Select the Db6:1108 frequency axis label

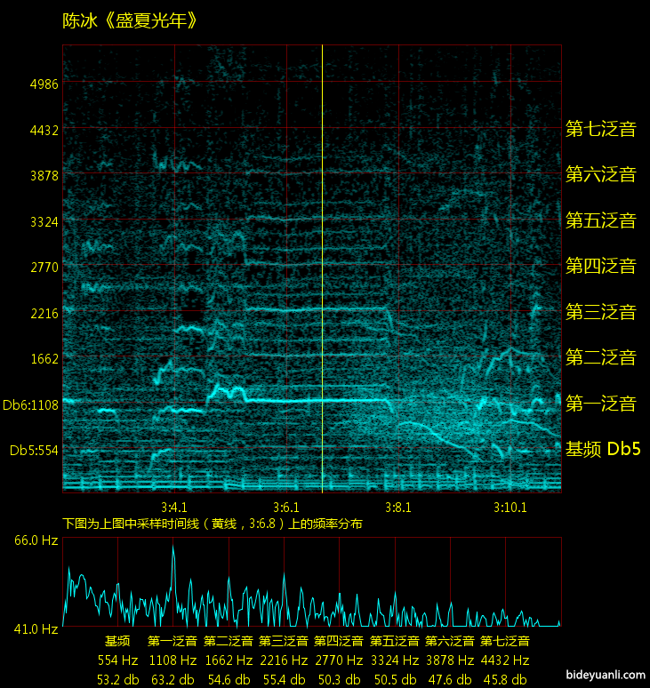click(30, 405)
